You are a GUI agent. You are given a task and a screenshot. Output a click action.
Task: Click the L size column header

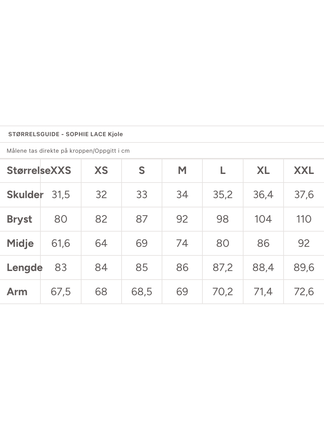223,170
